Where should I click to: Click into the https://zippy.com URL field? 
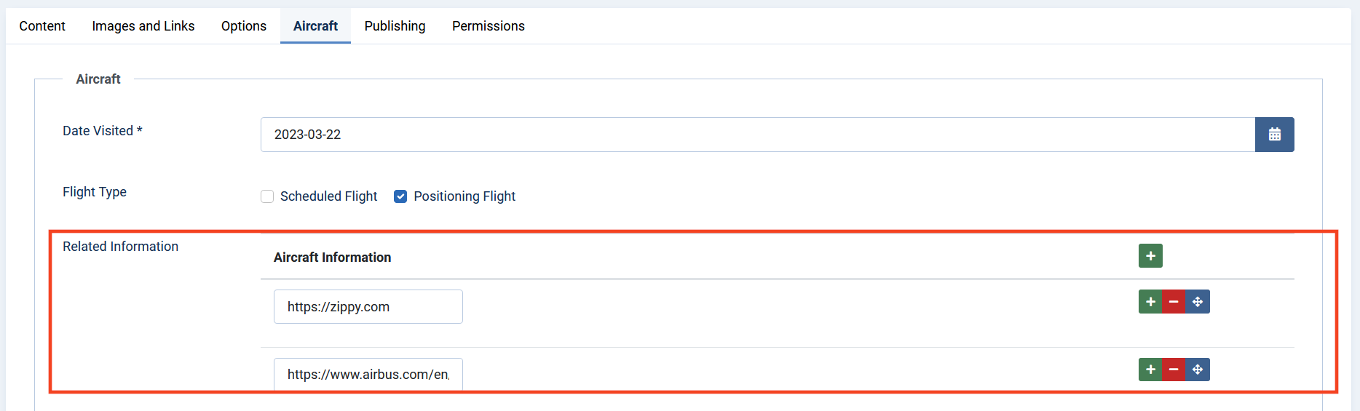coord(368,307)
